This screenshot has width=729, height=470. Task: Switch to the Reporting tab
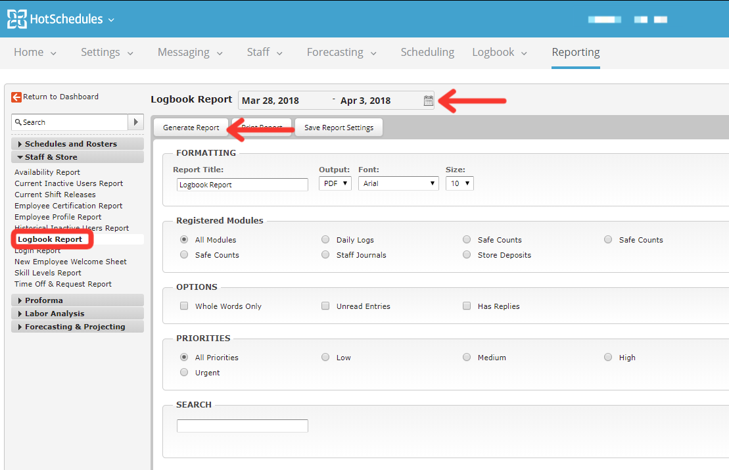(x=576, y=53)
